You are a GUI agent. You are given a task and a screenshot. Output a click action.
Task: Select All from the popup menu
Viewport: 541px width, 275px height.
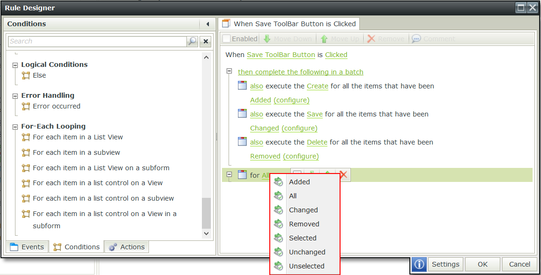point(304,196)
